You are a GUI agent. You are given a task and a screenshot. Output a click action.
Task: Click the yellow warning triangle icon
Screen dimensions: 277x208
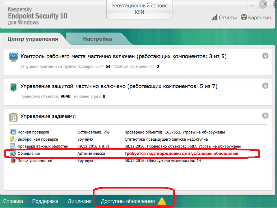(x=162, y=201)
